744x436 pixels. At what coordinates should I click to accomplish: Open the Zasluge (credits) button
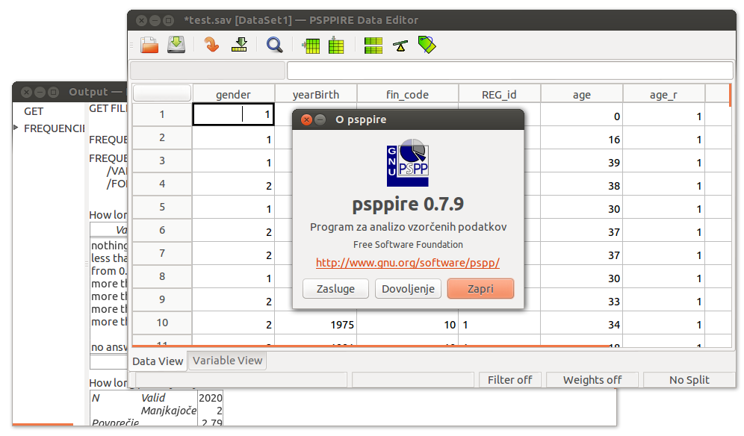(x=335, y=288)
